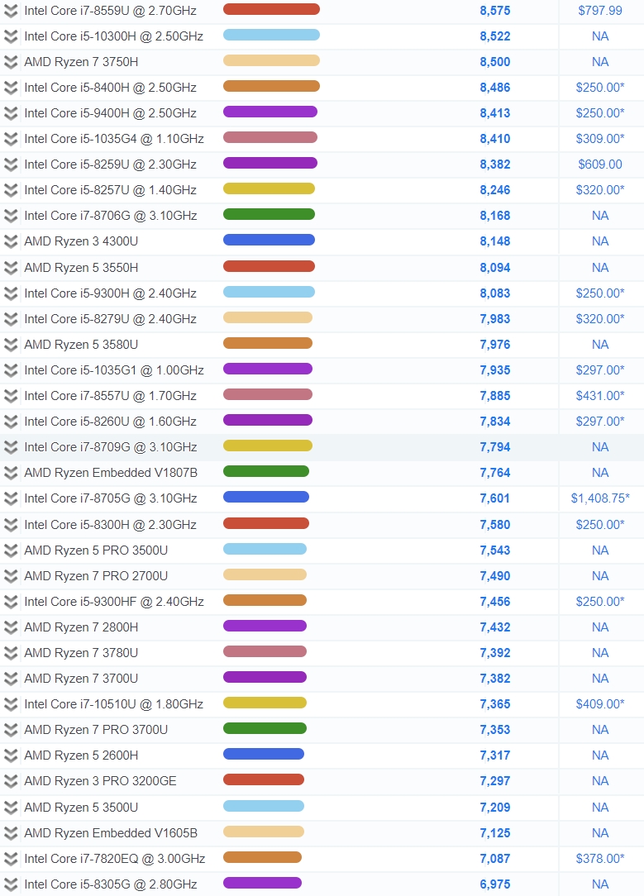The width and height of the screenshot is (644, 896).
Task: Expand the Intel Core i5-9400H row
Action: coord(11,114)
